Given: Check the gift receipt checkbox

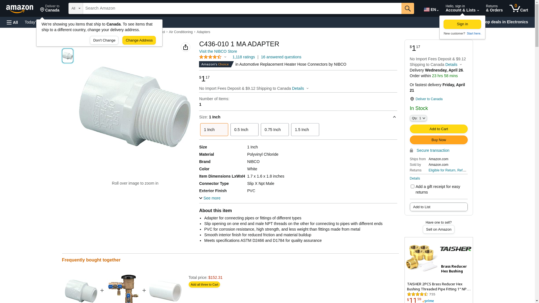Looking at the screenshot, I should point(412,187).
